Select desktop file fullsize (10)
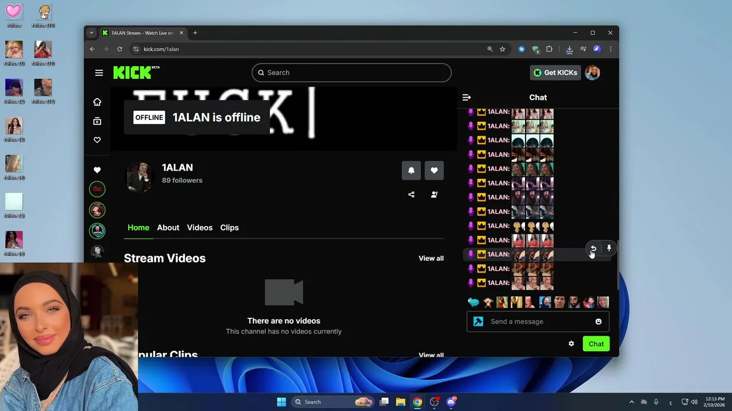The height and width of the screenshot is (411, 732). pyautogui.click(x=43, y=14)
